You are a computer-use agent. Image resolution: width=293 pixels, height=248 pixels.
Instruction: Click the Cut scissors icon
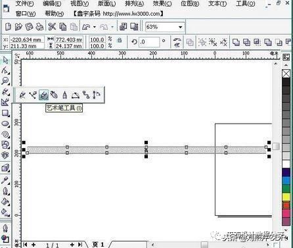(52, 27)
